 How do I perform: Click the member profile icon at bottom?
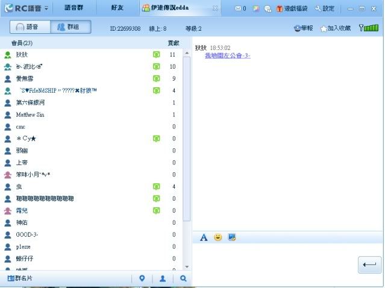[163, 278]
